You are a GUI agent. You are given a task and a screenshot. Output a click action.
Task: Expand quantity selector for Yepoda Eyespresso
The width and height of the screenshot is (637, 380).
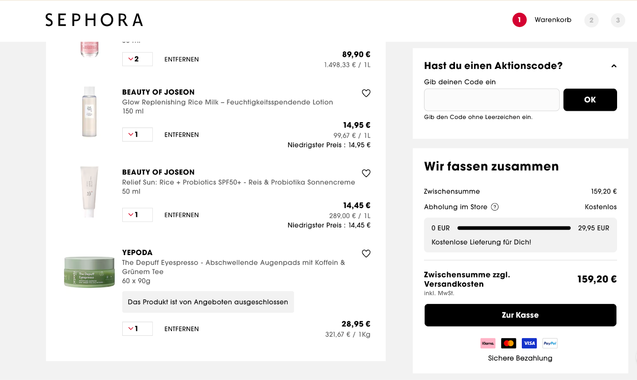click(x=137, y=329)
